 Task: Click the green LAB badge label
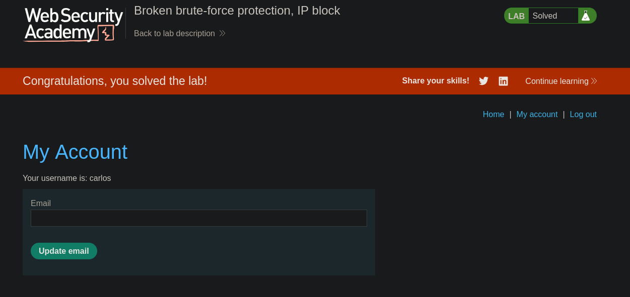click(516, 16)
